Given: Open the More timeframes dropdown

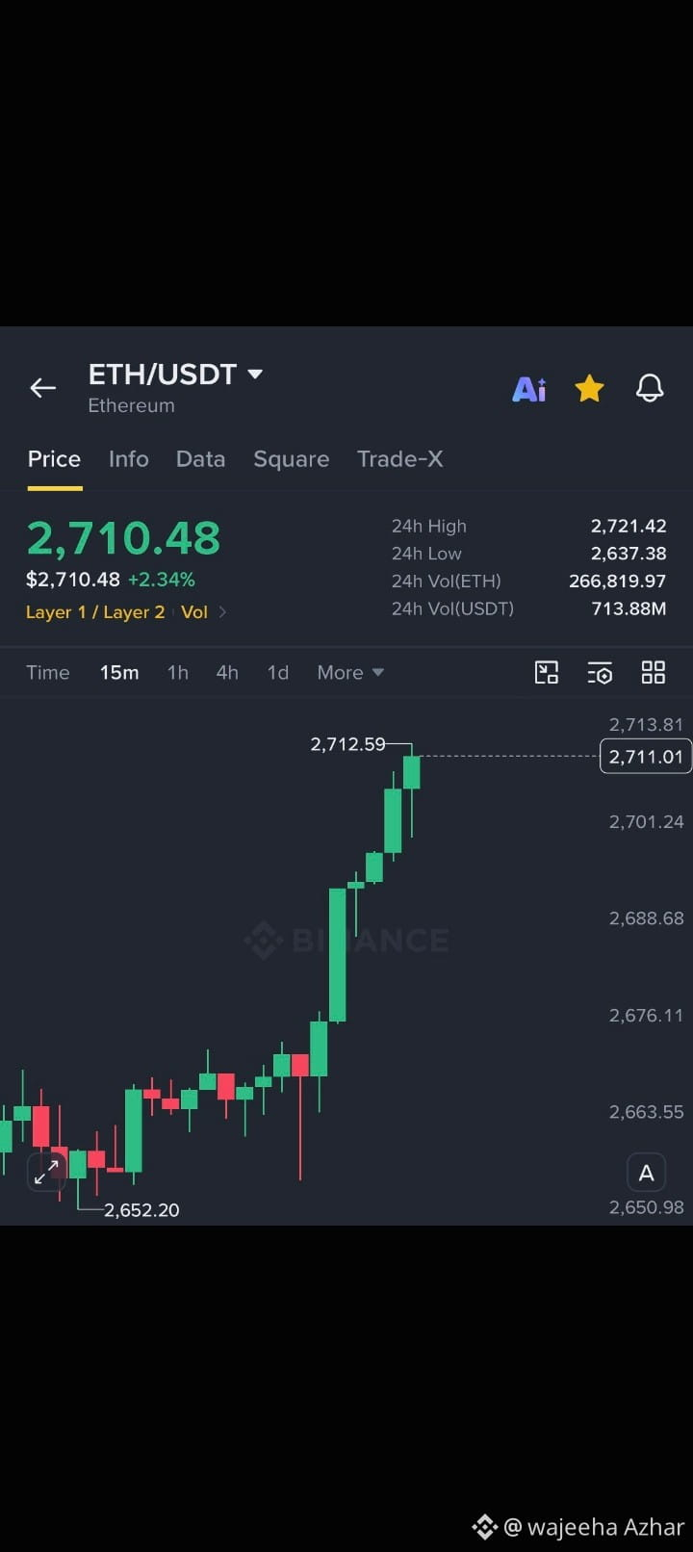Looking at the screenshot, I should pos(350,672).
